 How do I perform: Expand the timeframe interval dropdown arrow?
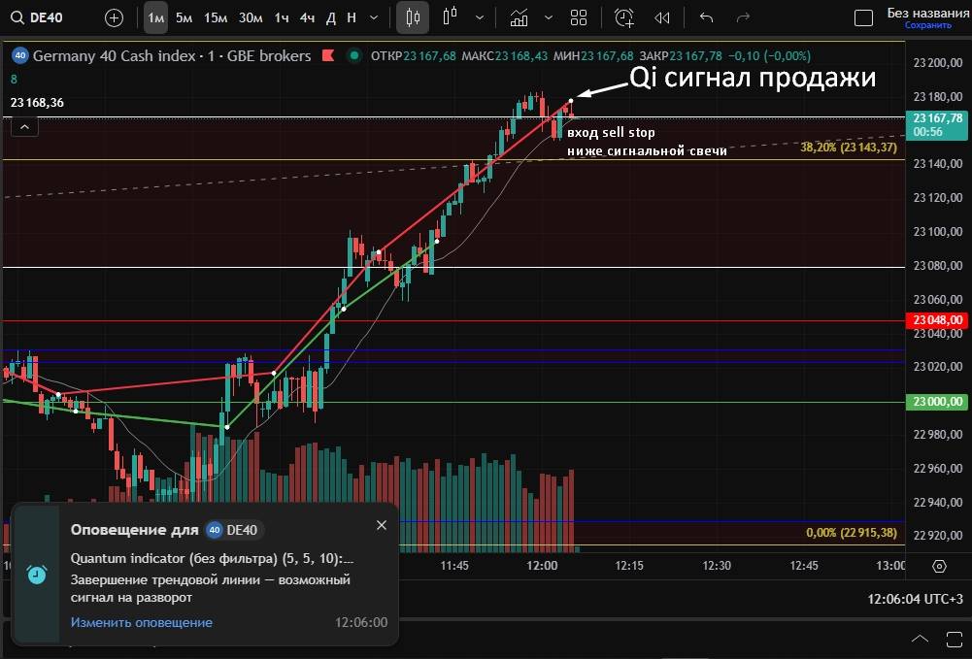374,17
